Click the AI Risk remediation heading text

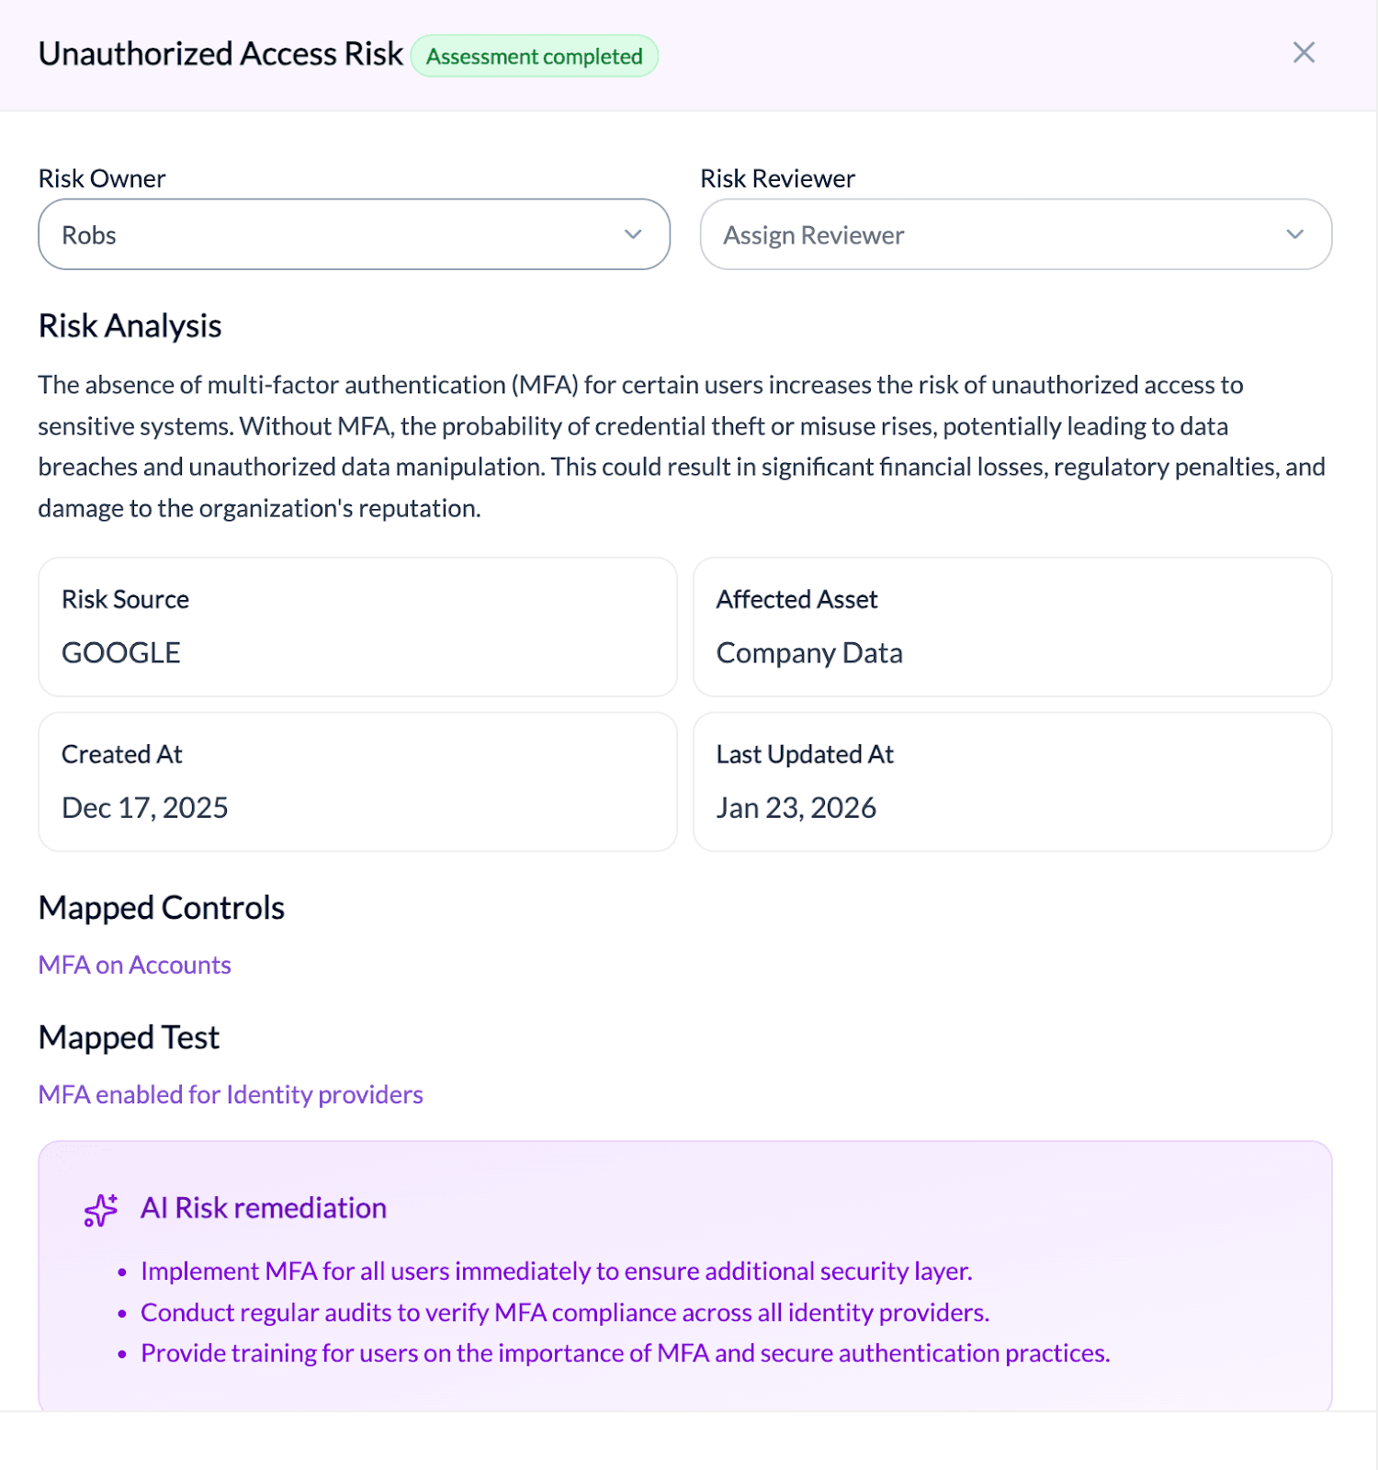click(x=264, y=1208)
